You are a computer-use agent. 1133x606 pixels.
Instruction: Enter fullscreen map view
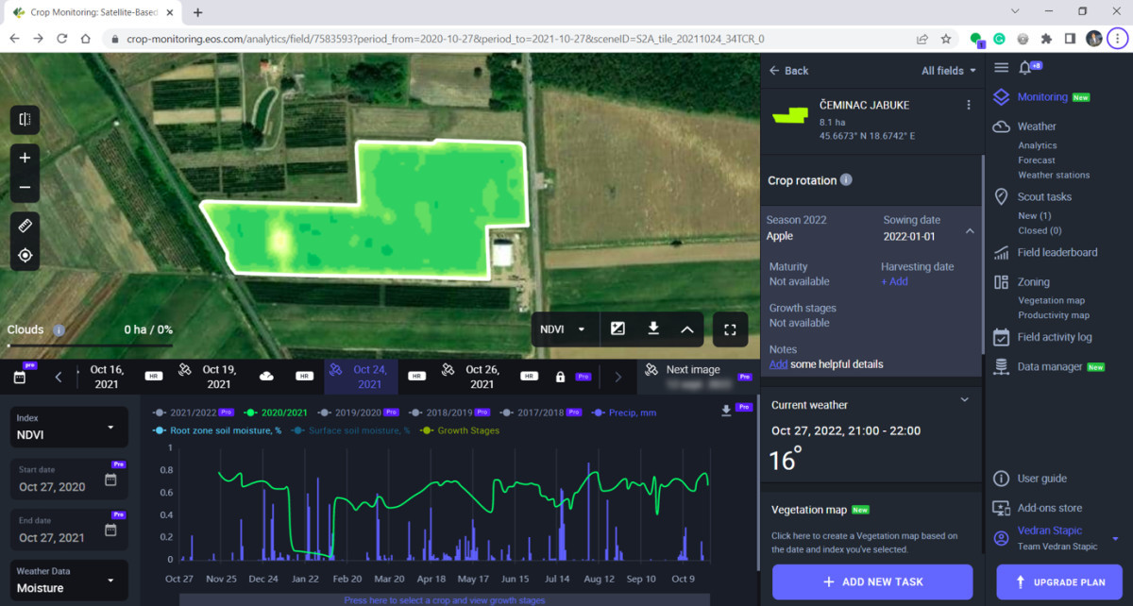(730, 329)
